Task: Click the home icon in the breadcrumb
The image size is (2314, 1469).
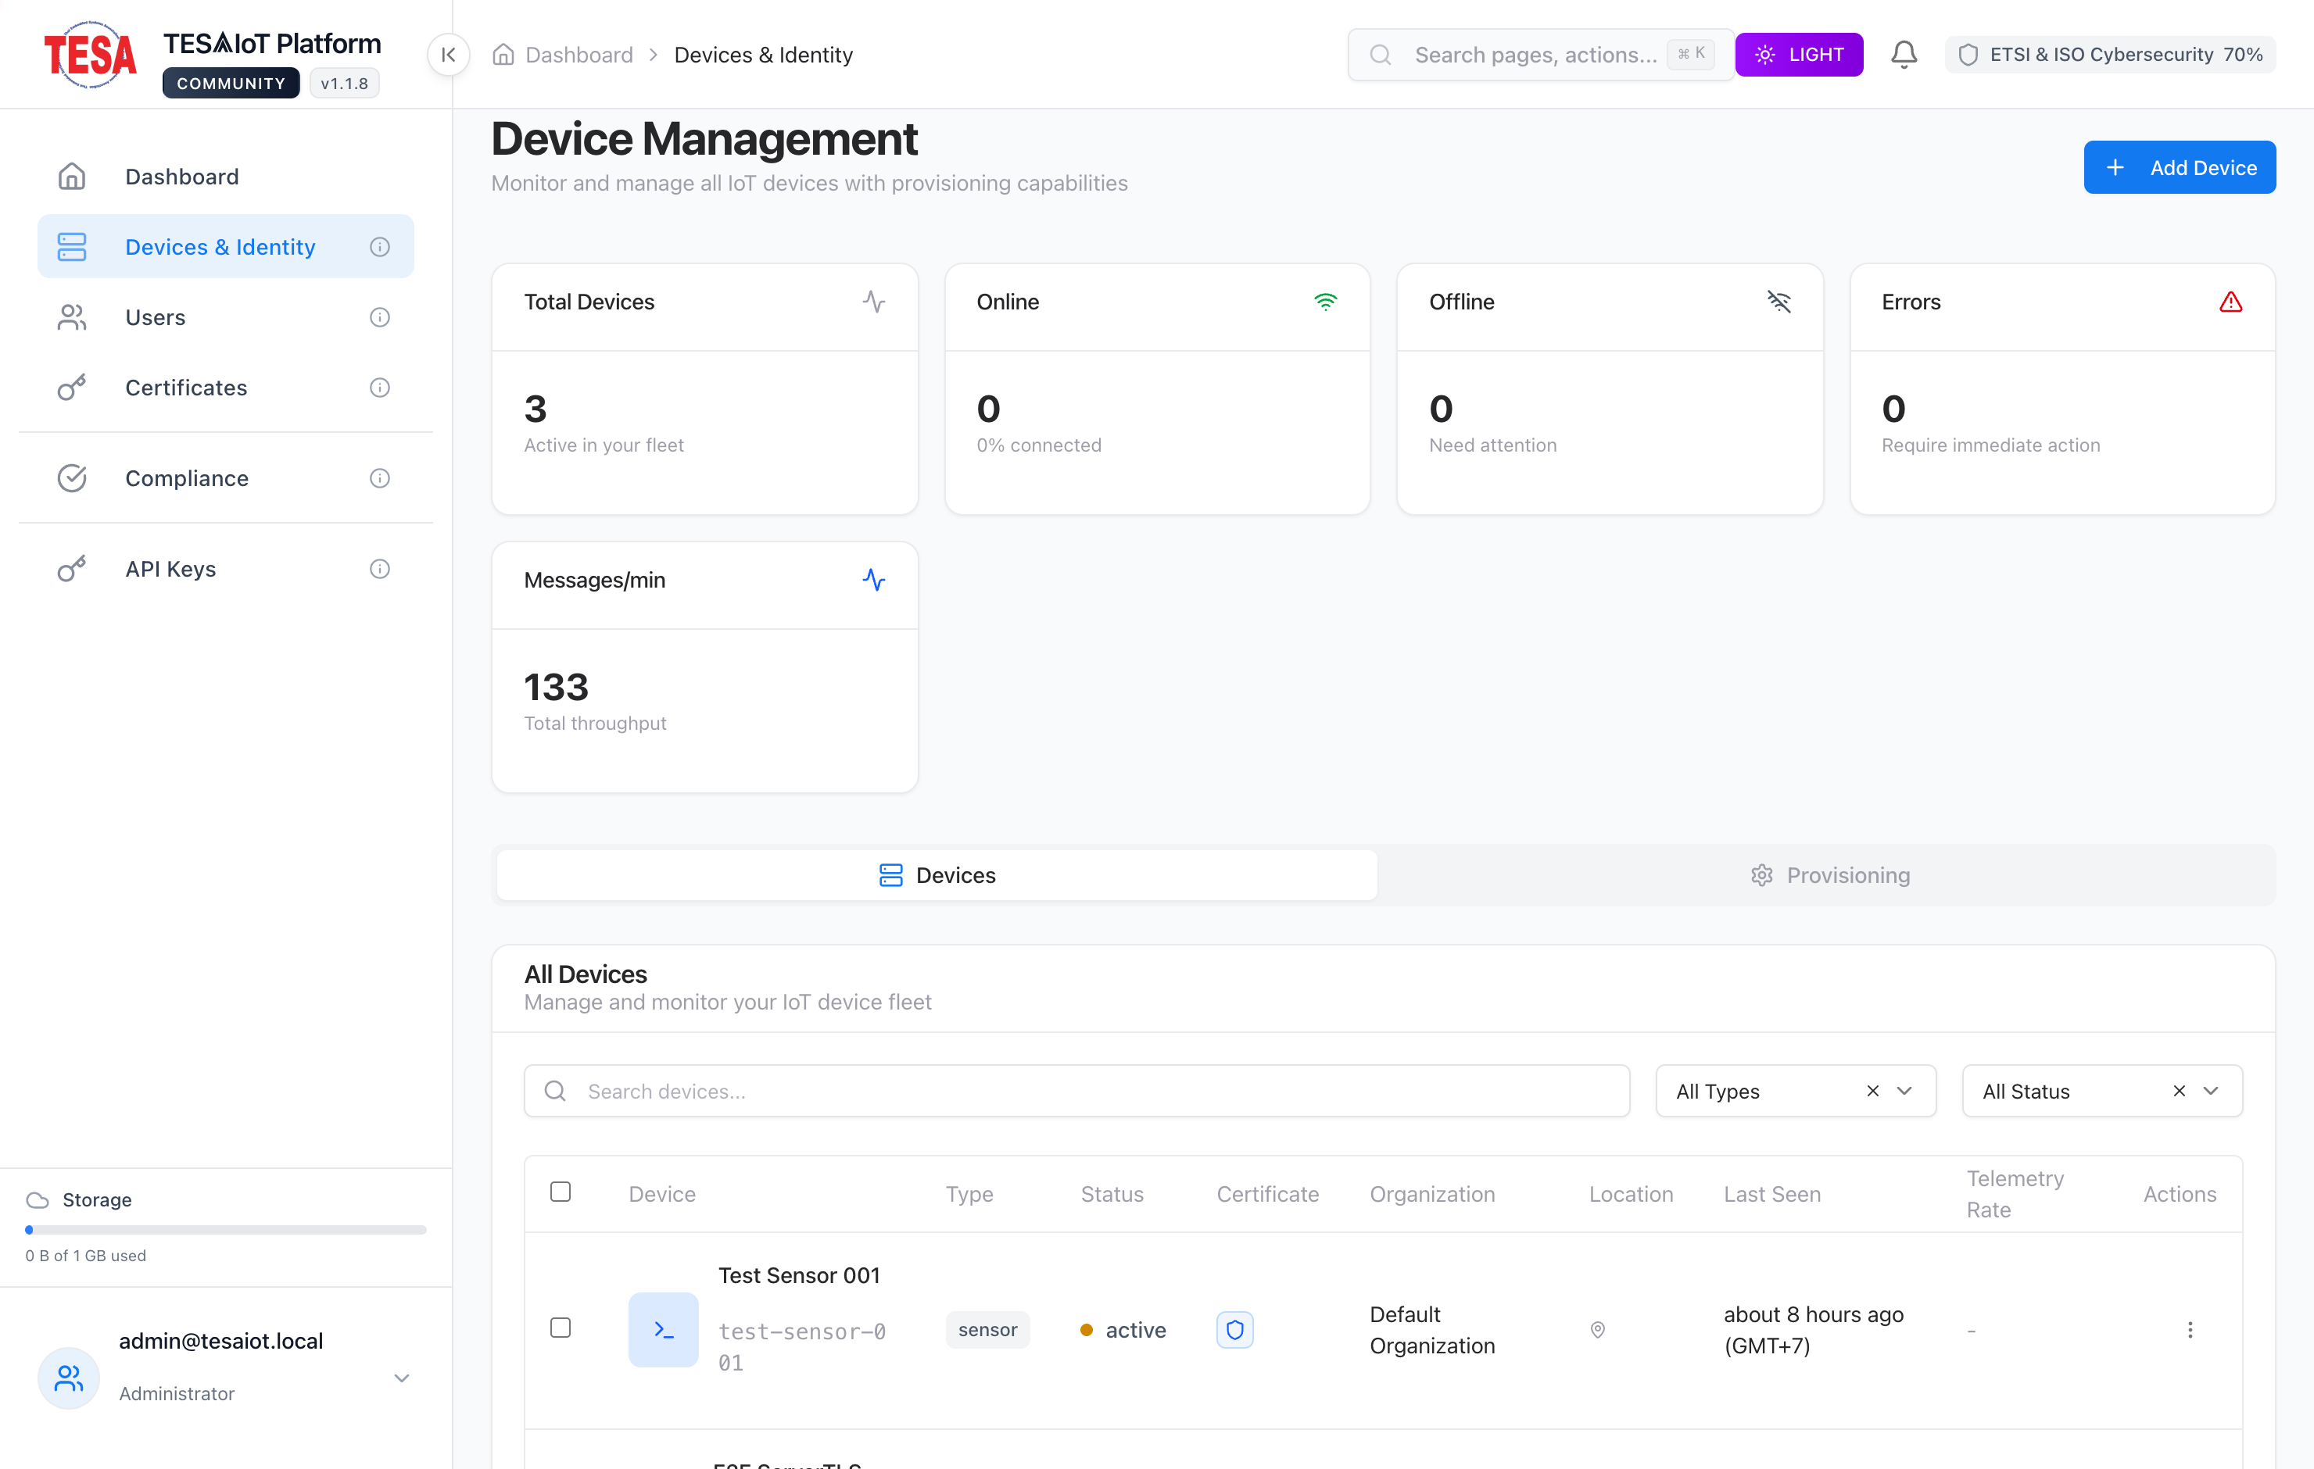Action: click(503, 55)
